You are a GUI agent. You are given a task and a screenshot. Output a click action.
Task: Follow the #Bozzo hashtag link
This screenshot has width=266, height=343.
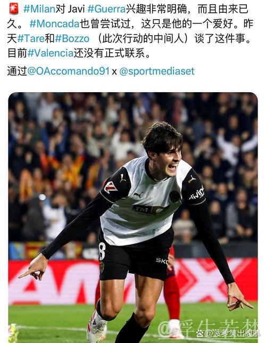[72, 38]
